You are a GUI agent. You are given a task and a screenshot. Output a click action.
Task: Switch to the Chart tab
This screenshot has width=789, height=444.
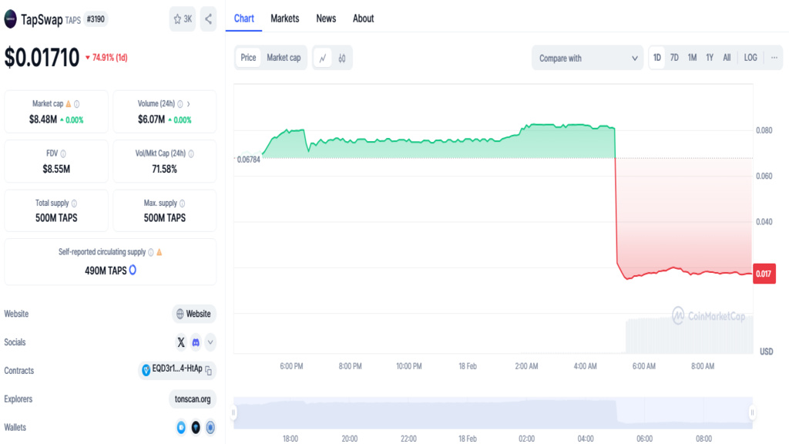tap(244, 18)
